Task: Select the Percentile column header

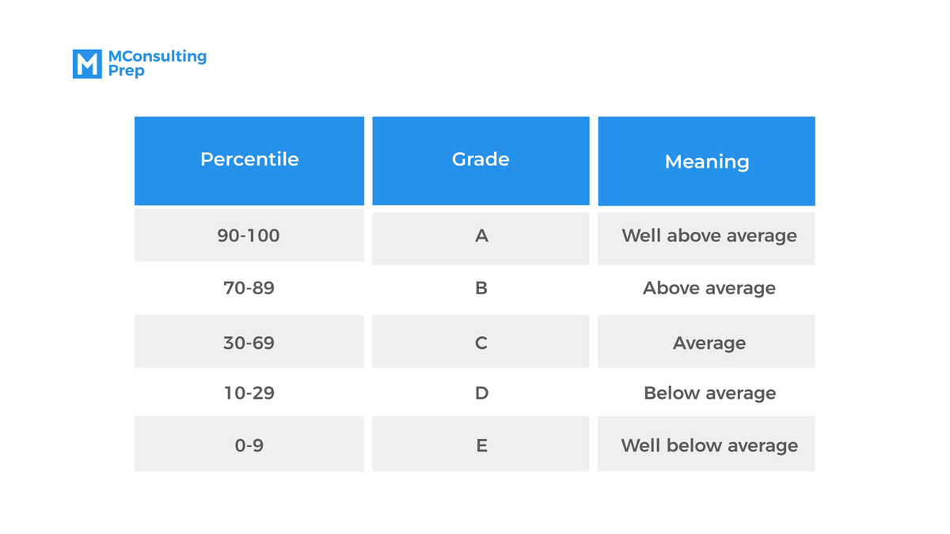Action: point(249,160)
